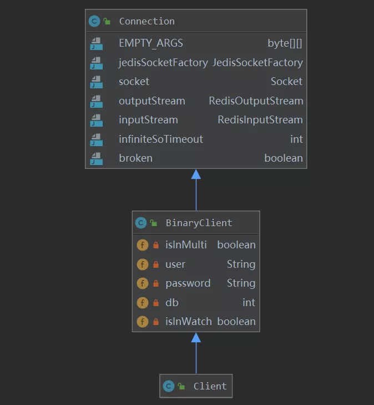Select the jedisSocketFactory field name

163,63
